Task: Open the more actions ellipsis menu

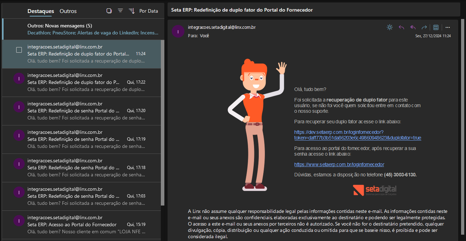Action: point(448,27)
